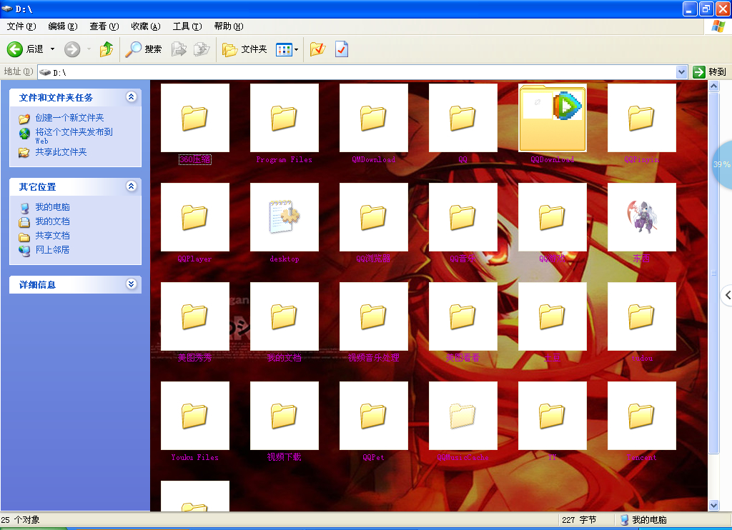Select the 我的文档 folder icon in file list
This screenshot has width=732, height=530.
[285, 316]
